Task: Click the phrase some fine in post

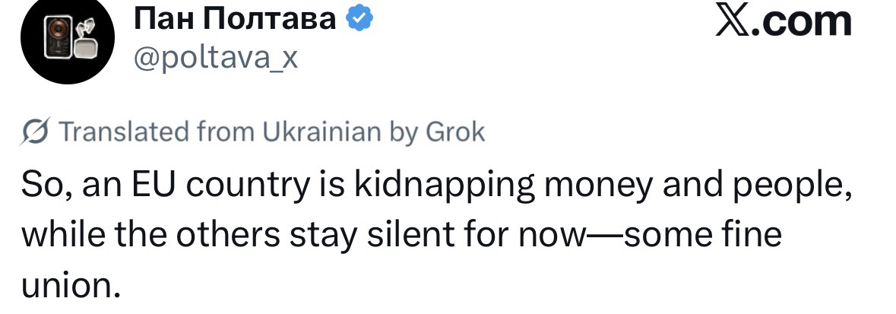Action: pyautogui.click(x=706, y=236)
